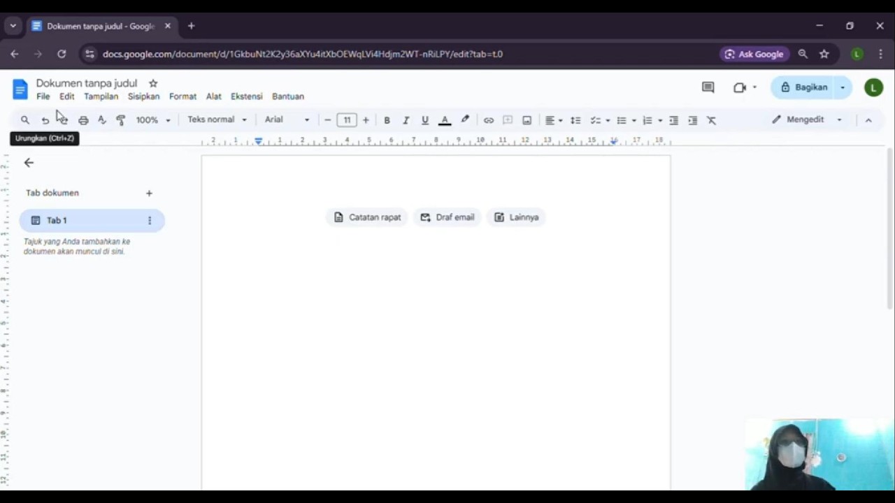Open the Tampilan menu
Screen dimensions: 895x503
(101, 96)
